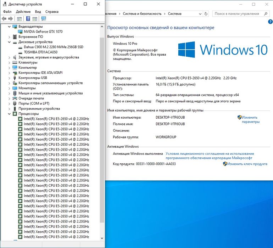Expand the Контроллеры USB tree node
This screenshot has width=273, height=248.
click(x=9, y=78)
